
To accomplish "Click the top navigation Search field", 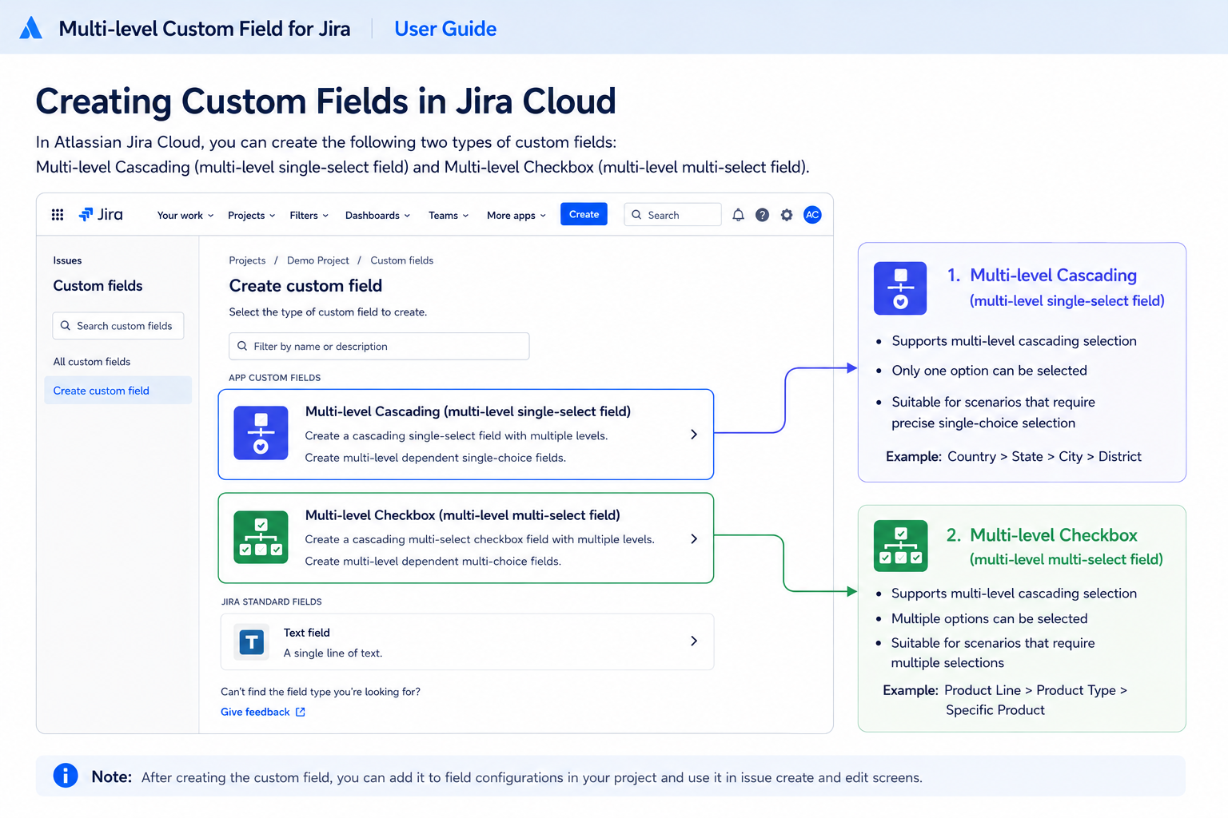I will [672, 215].
